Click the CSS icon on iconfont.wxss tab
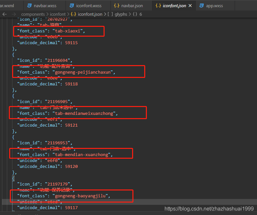Screen dimensions: 257x215 (x=71, y=6)
